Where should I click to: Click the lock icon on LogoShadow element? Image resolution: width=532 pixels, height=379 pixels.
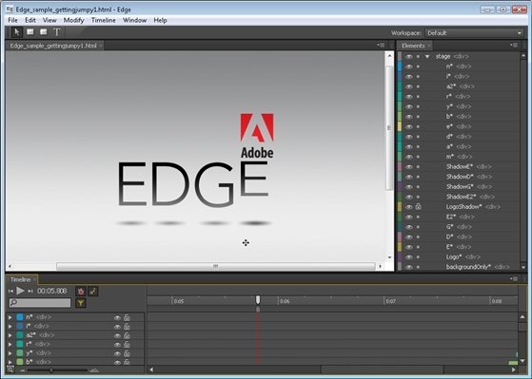click(x=418, y=206)
